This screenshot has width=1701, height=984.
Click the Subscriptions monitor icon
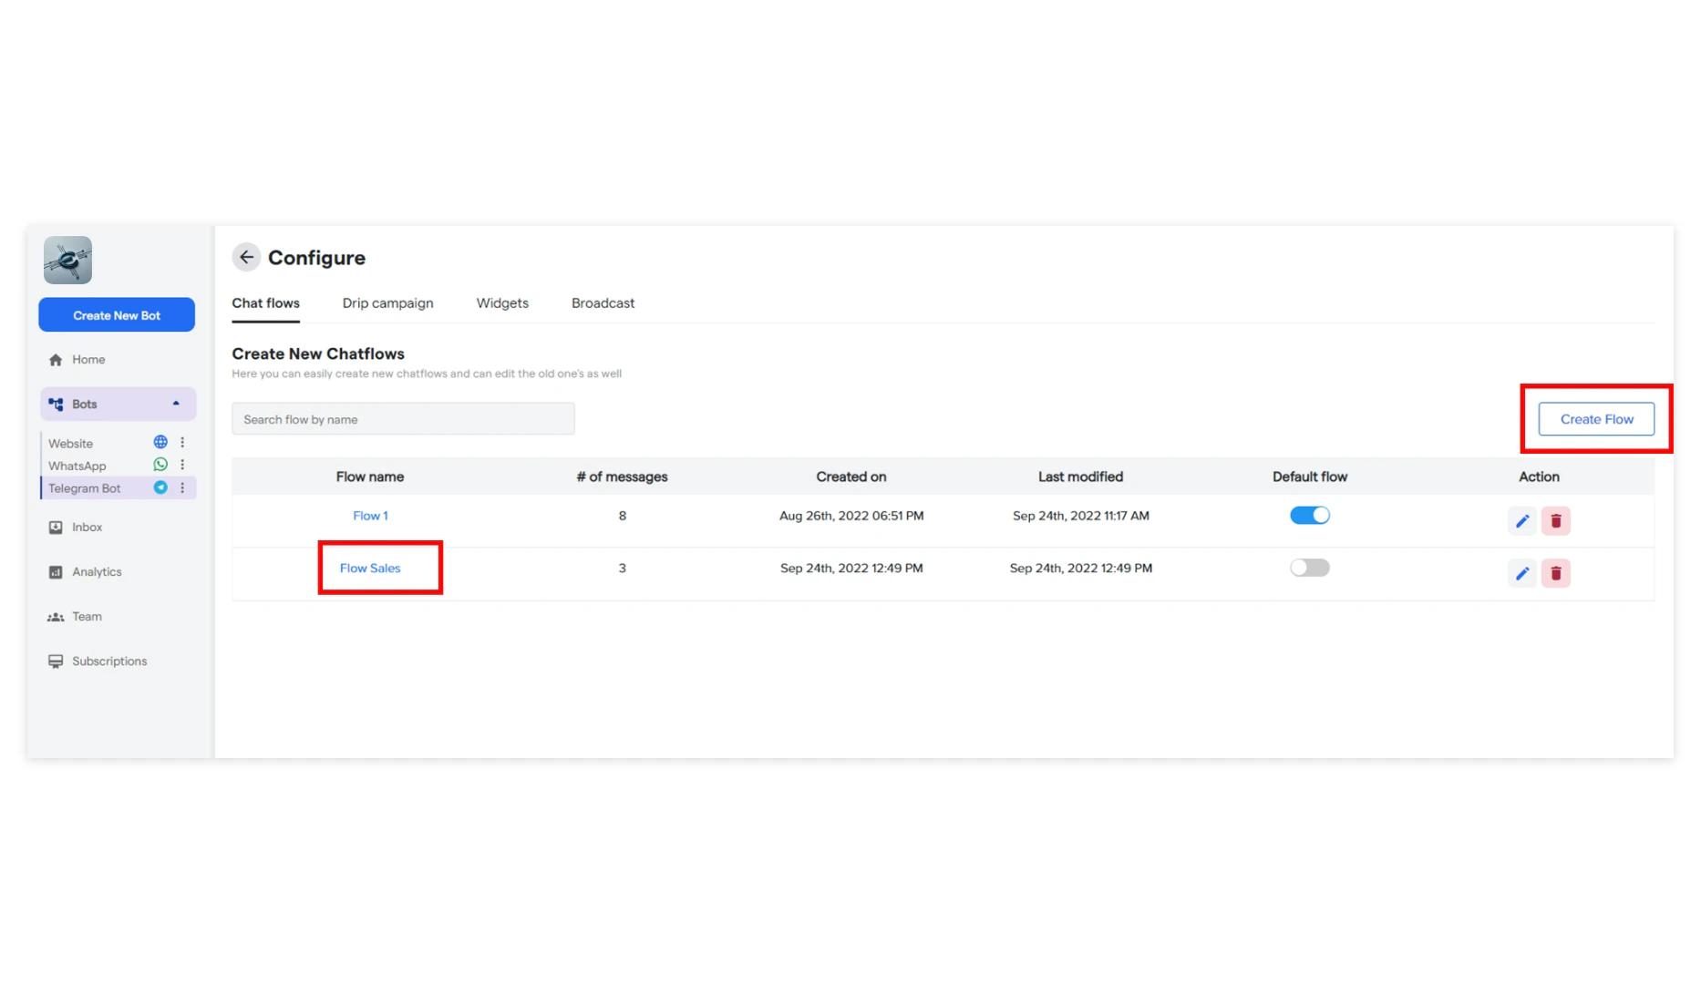[56, 661]
